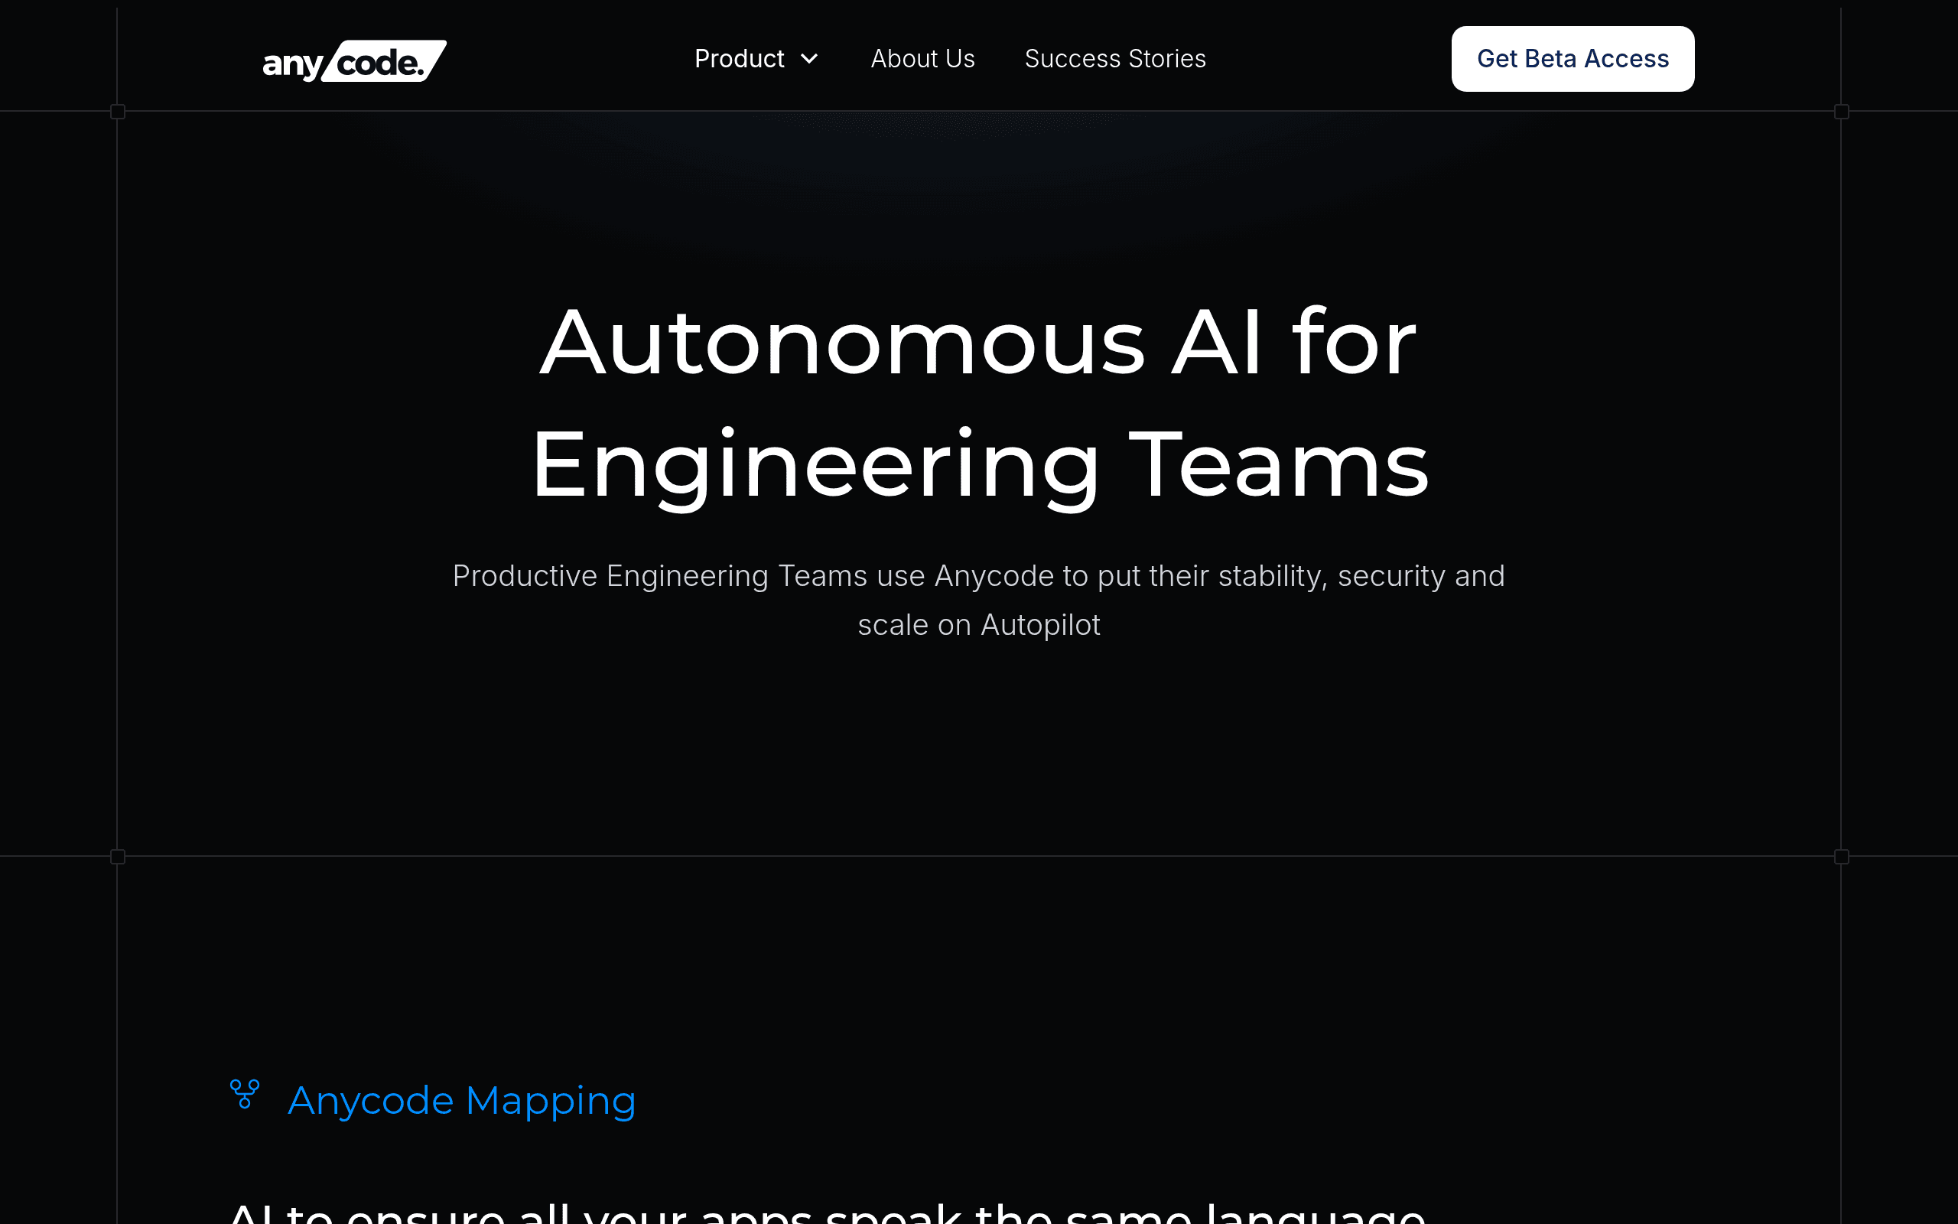
Task: Click the anycode logo
Action: (354, 60)
